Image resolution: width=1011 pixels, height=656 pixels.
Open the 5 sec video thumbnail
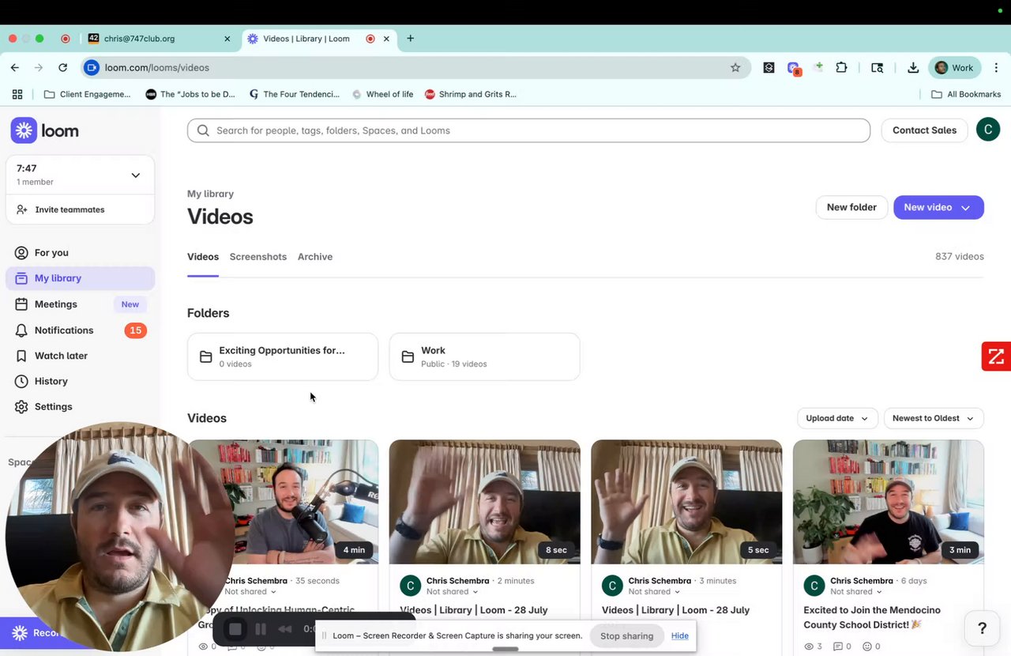(x=687, y=502)
